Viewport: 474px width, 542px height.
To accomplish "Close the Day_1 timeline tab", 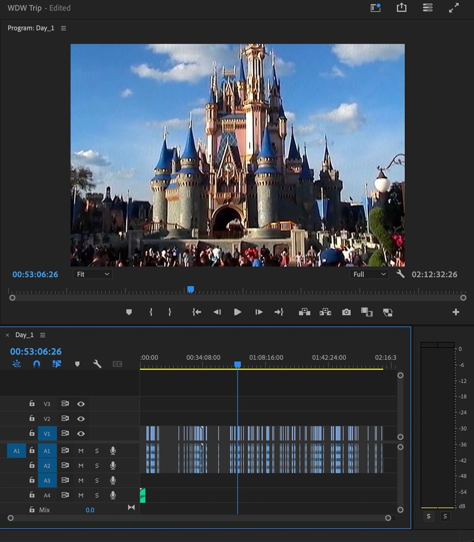I will point(7,335).
